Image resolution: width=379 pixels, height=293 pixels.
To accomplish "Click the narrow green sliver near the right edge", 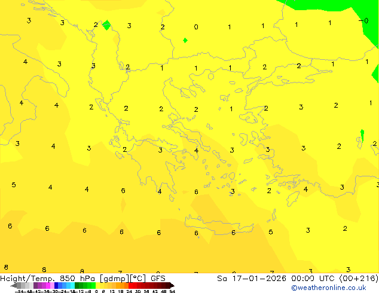I will pos(362,136).
